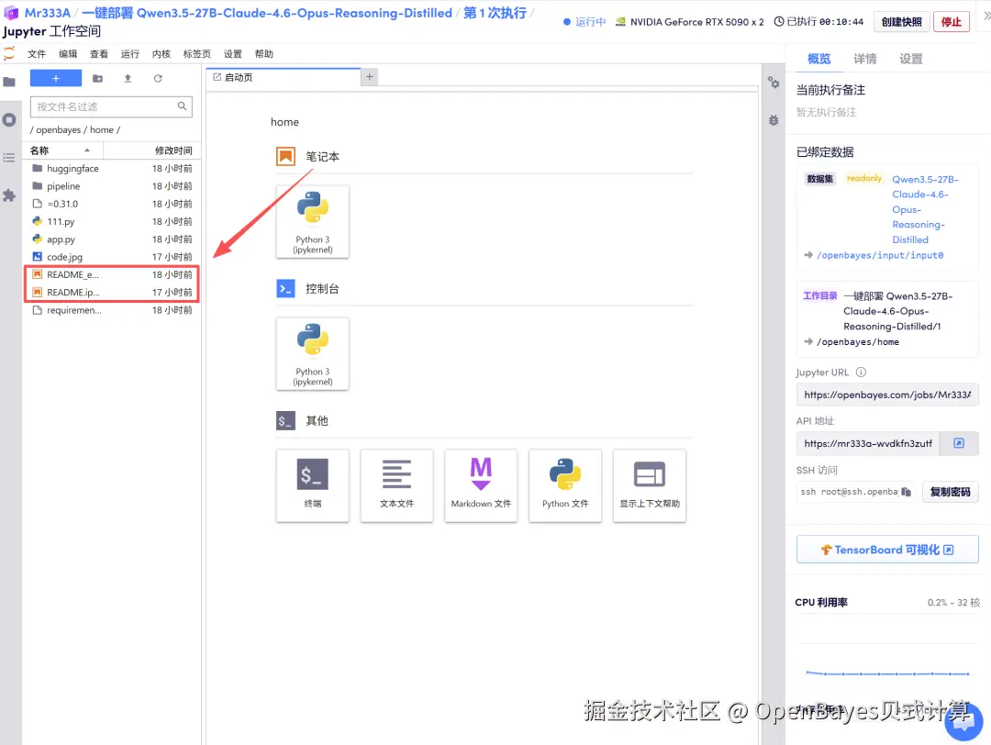Select the README.ip... notebook file
Viewport: 991px width, 745px height.
click(x=112, y=293)
